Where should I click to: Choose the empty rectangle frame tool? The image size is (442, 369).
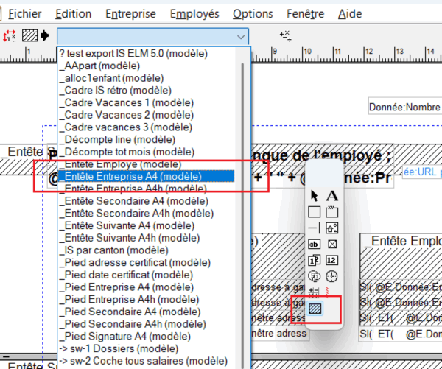tap(315, 212)
